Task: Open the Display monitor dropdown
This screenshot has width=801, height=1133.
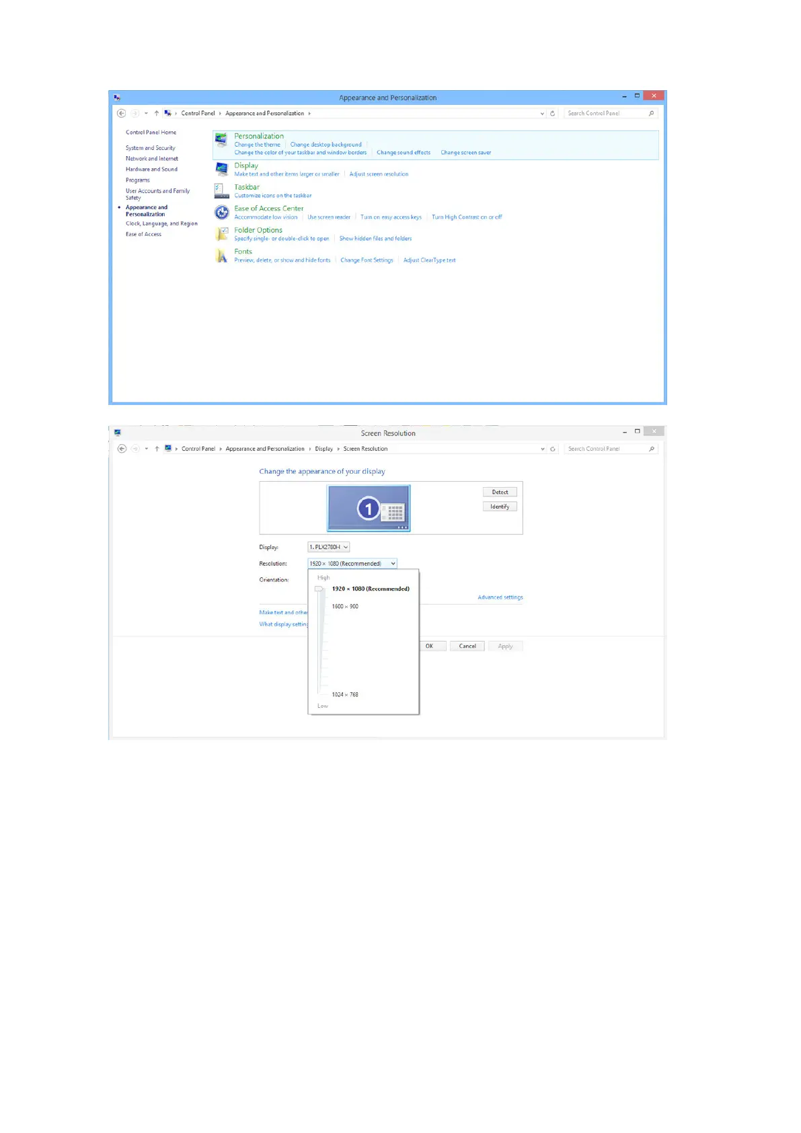Action: click(x=329, y=548)
